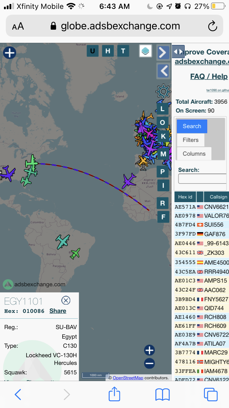
Task: Select the Search tab
Action: coord(192,126)
